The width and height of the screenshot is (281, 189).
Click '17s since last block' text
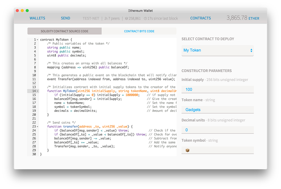[163, 18]
